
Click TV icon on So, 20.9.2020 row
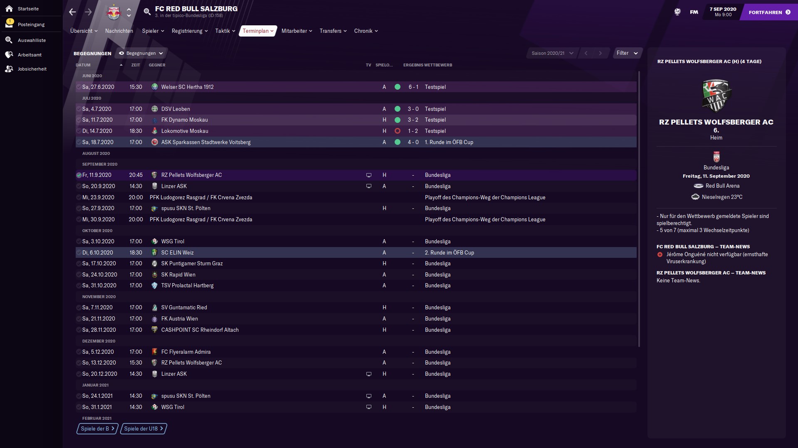point(368,186)
